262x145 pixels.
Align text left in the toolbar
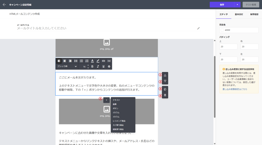tap(59, 61)
